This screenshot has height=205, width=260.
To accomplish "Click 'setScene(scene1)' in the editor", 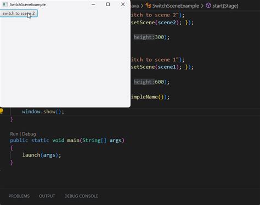I will pyautogui.click(x=155, y=67).
